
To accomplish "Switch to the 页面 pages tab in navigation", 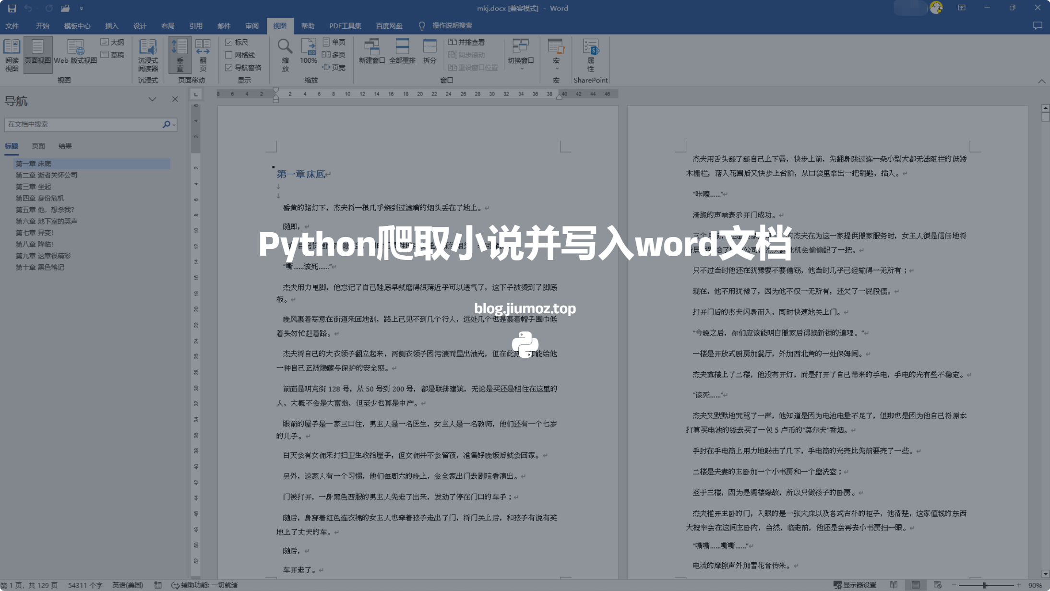I will point(38,146).
